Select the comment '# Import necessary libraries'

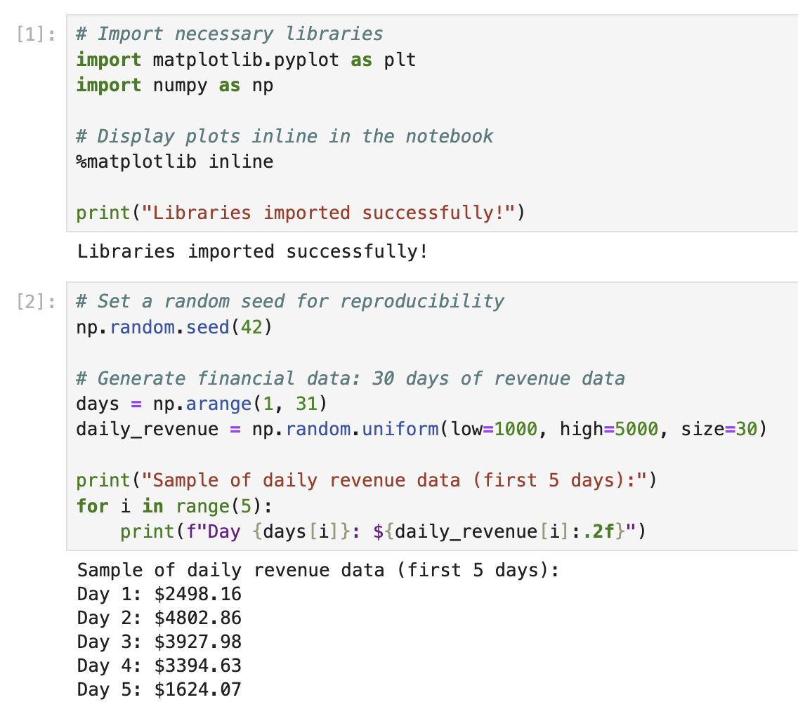click(x=229, y=33)
